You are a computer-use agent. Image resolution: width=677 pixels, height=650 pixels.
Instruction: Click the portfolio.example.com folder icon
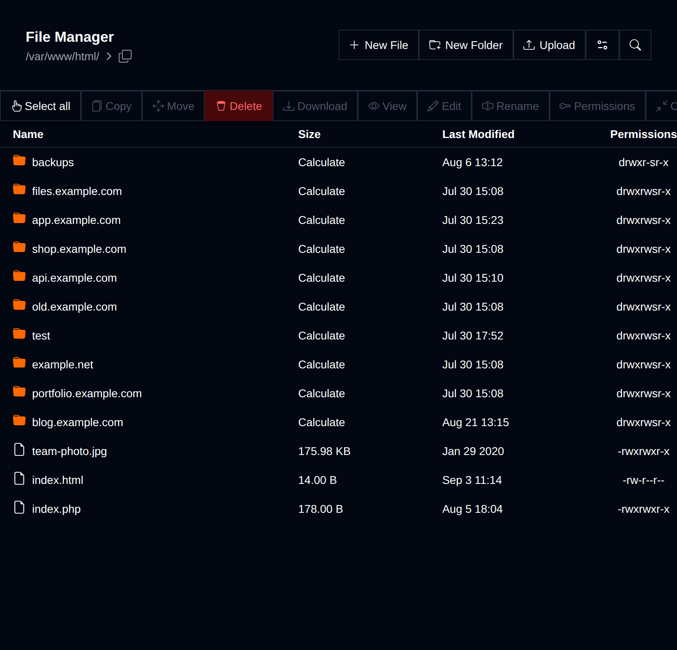[x=19, y=392]
